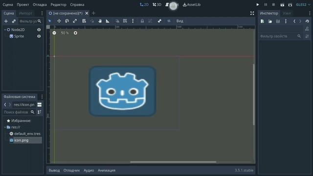Viewport: 313px width, 176px height.
Task: Select the Select Mode arrow tool
Action: 50,21
